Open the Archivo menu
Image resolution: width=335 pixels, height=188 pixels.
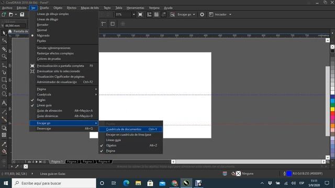point(7,8)
